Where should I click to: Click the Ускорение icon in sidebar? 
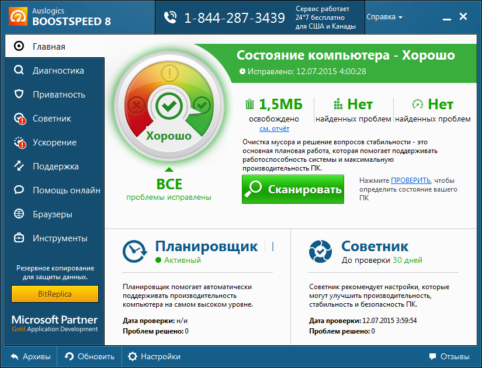(20, 143)
